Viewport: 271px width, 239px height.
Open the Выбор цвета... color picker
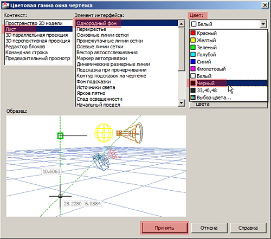(x=228, y=98)
